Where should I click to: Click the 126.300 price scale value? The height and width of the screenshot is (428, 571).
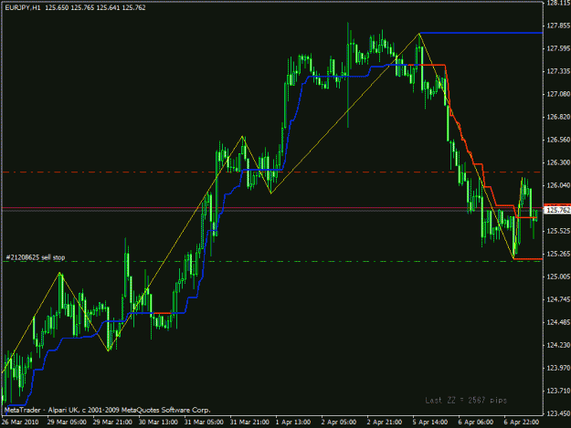[558, 162]
